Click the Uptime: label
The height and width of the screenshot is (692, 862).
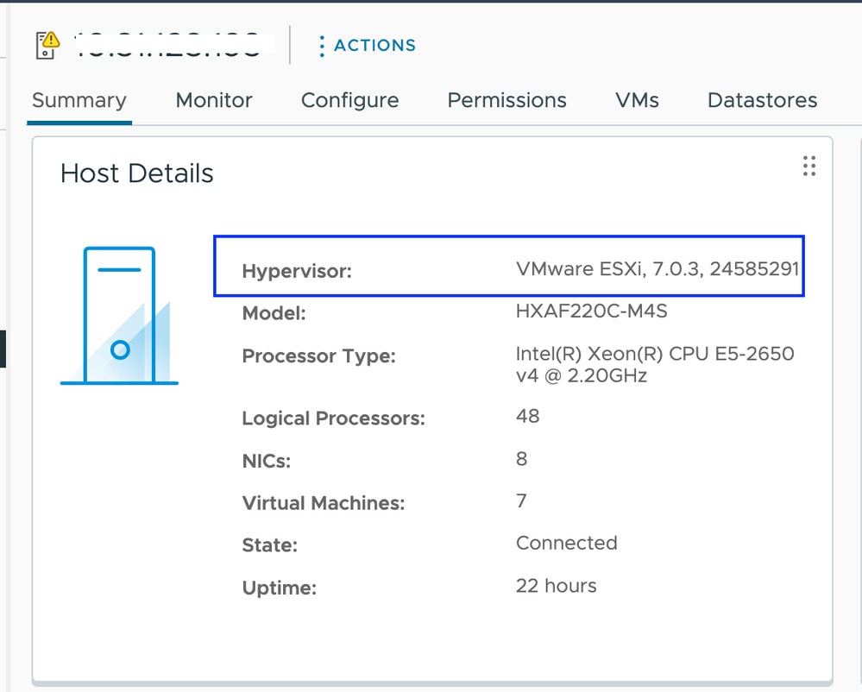(280, 588)
